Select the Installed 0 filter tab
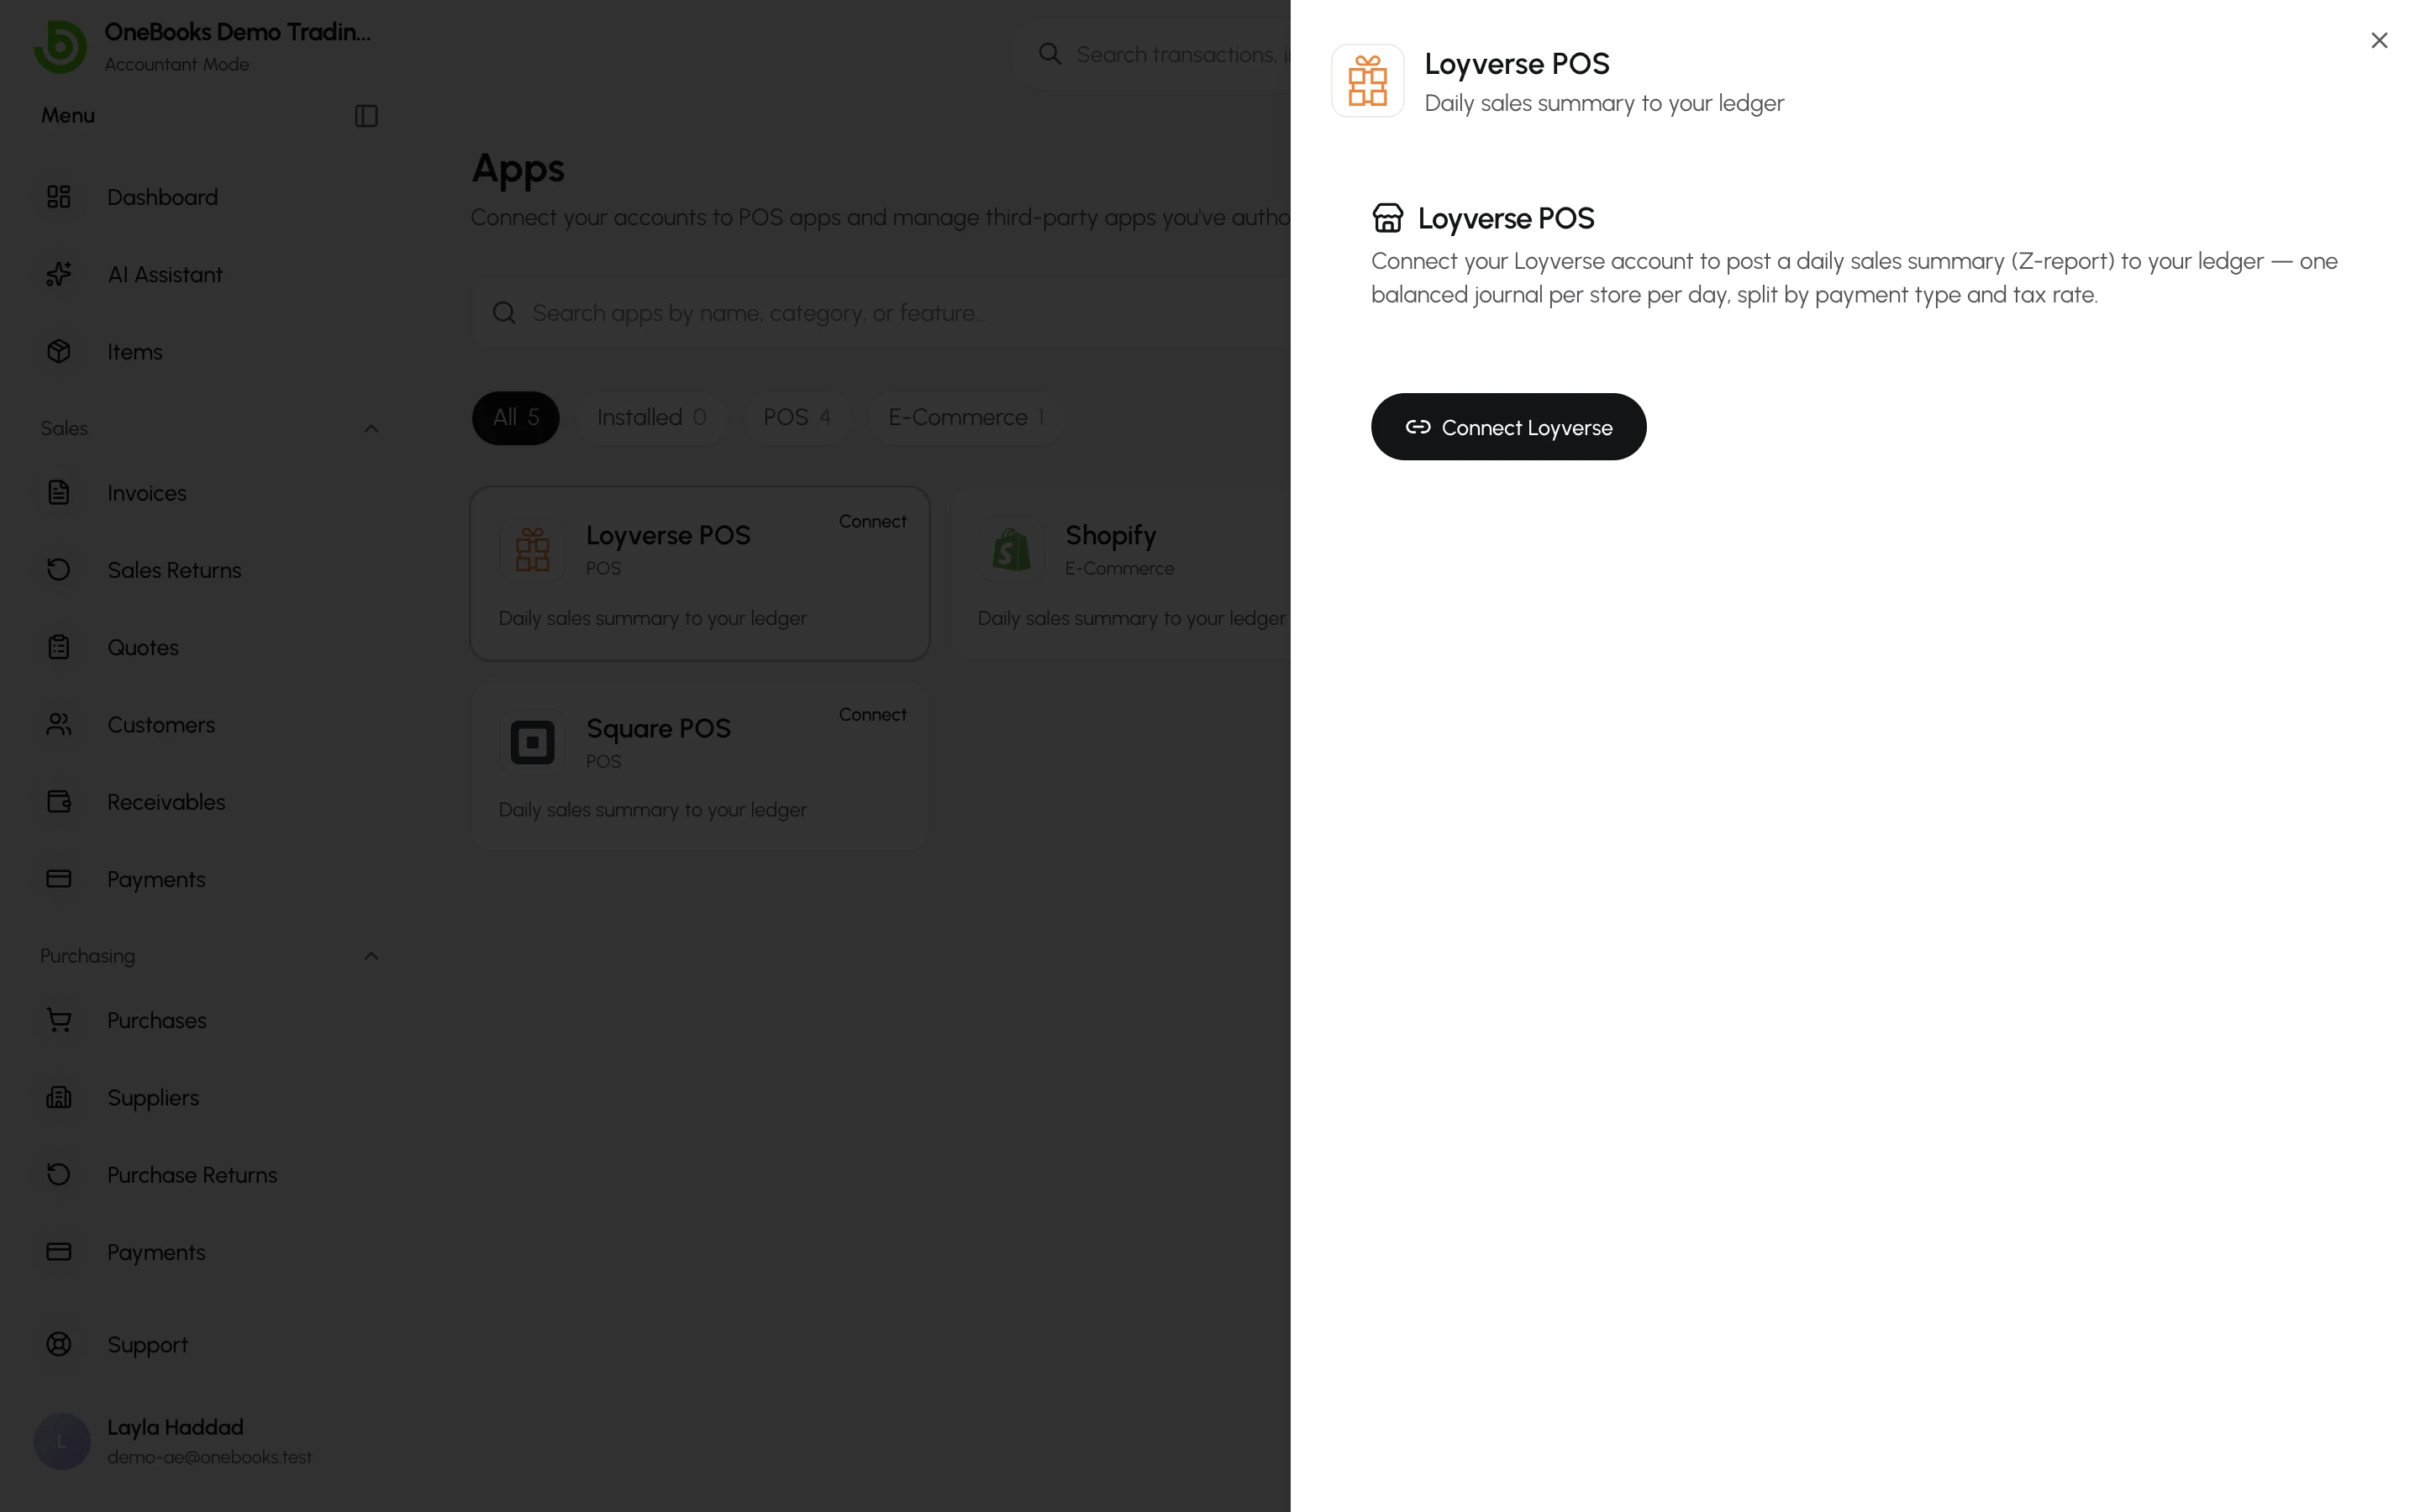This screenshot has width=2420, height=1512. (x=651, y=417)
